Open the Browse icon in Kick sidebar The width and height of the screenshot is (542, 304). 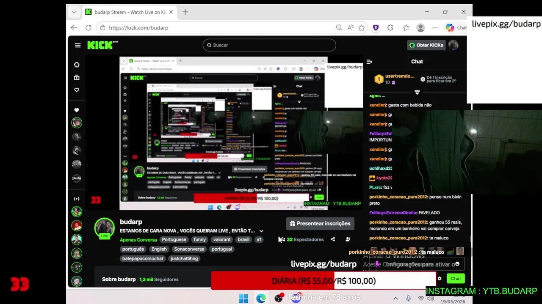click(x=77, y=77)
